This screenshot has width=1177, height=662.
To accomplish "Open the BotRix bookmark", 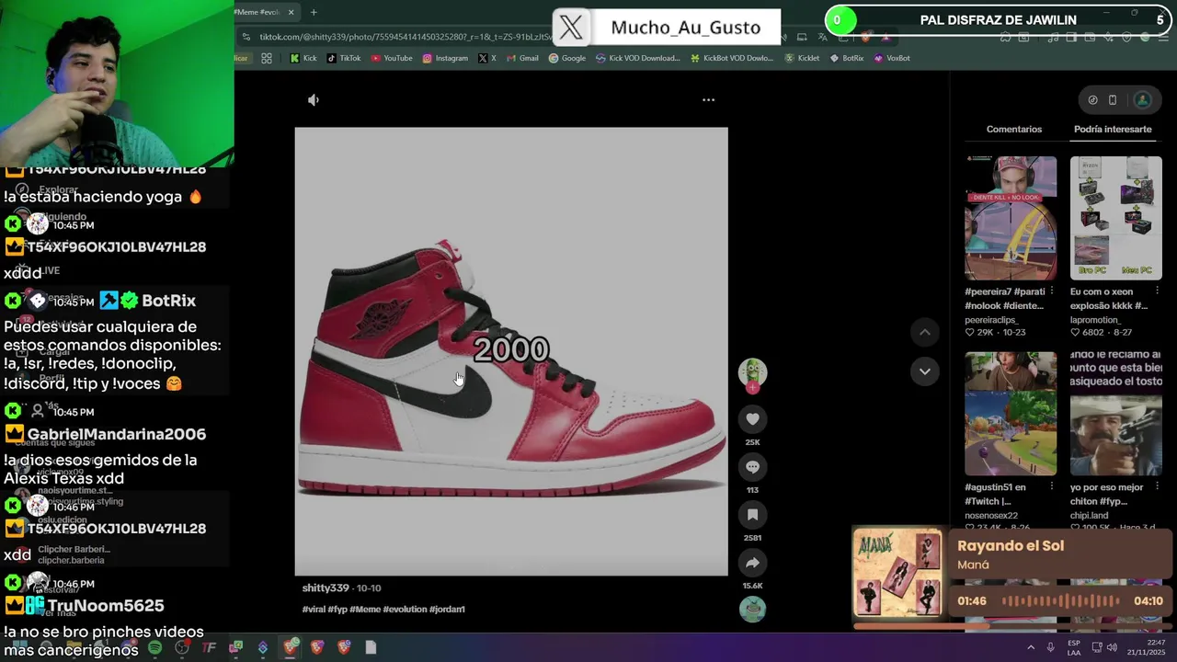I will point(847,58).
